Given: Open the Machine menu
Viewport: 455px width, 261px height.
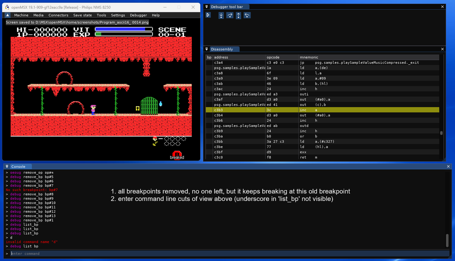Looking at the screenshot, I should coord(21,15).
